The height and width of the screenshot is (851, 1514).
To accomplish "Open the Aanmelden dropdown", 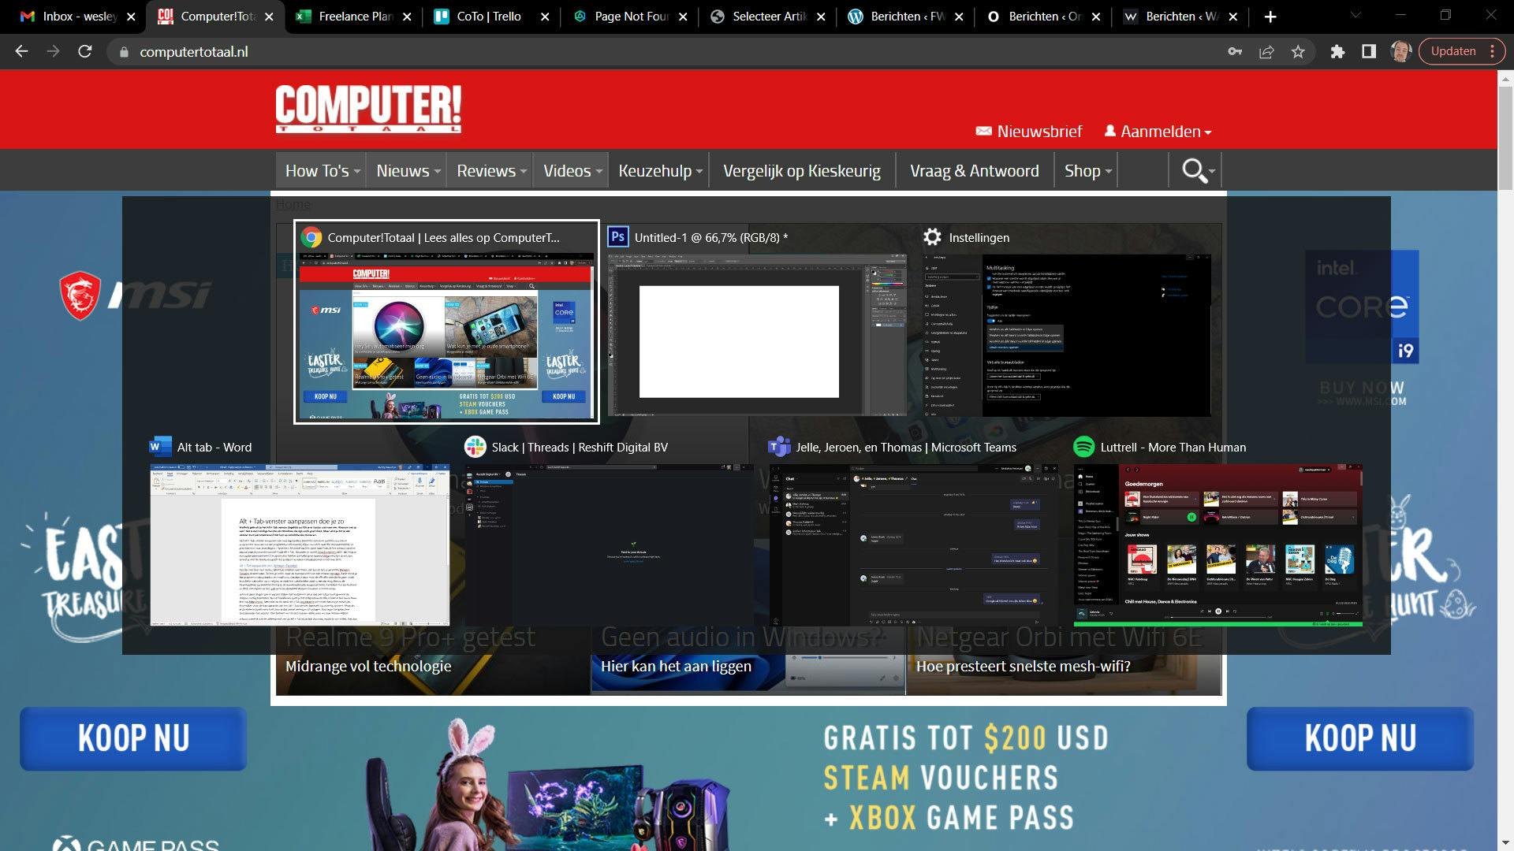I will [x=1158, y=131].
